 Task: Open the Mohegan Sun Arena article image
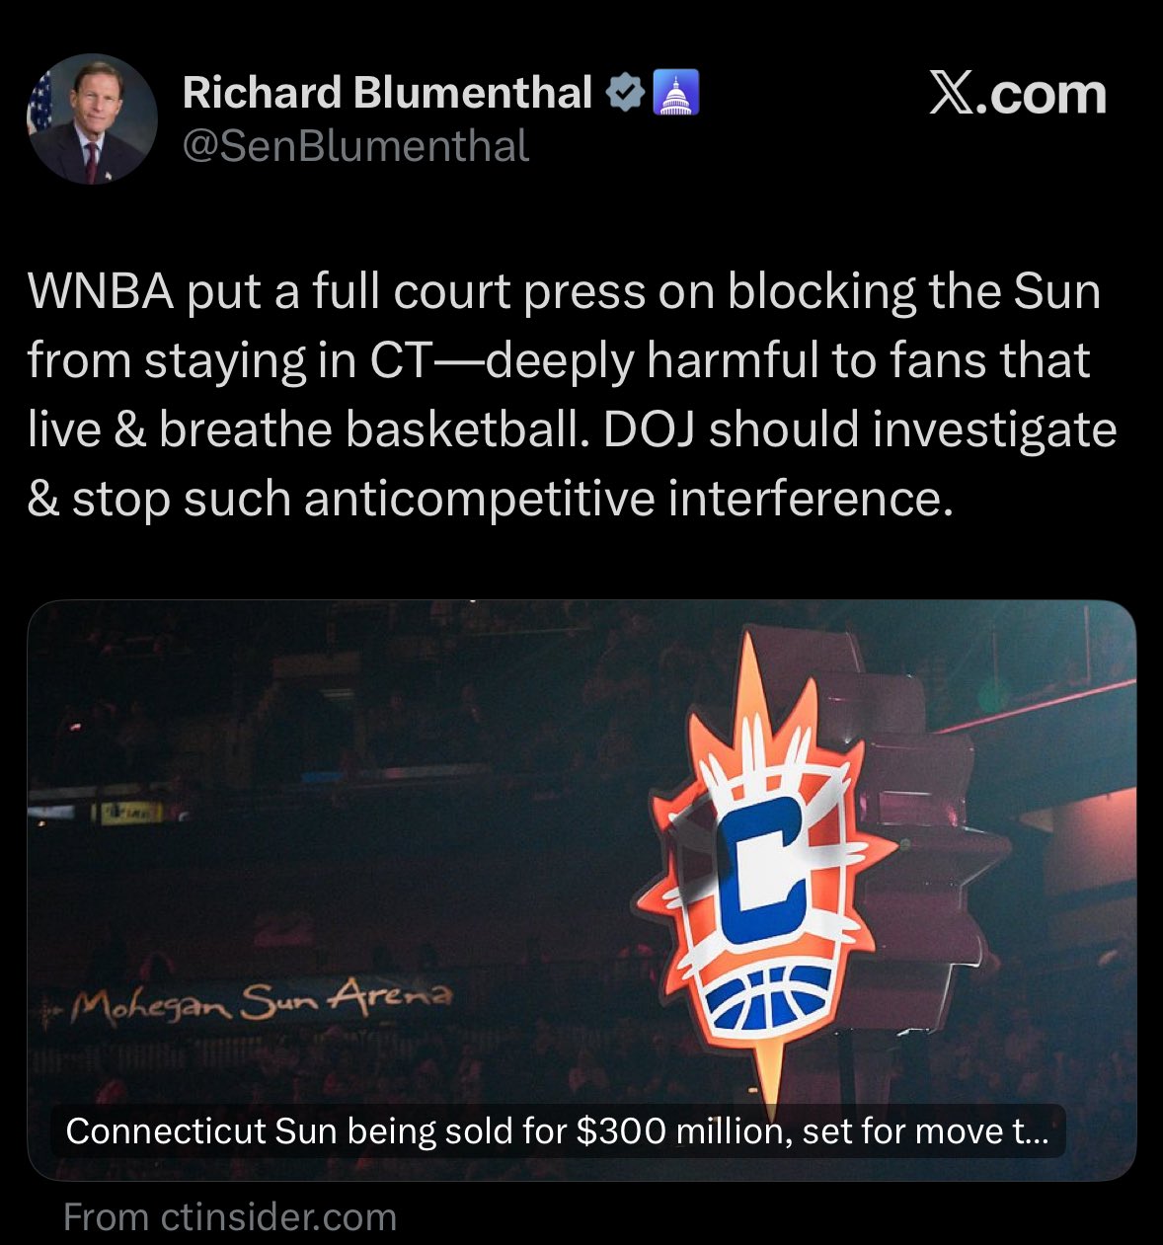coord(581,890)
